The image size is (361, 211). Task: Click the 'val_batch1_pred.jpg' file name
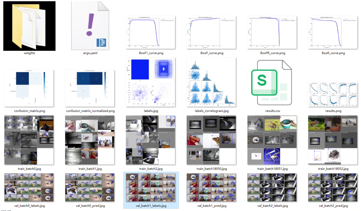pos(212,206)
